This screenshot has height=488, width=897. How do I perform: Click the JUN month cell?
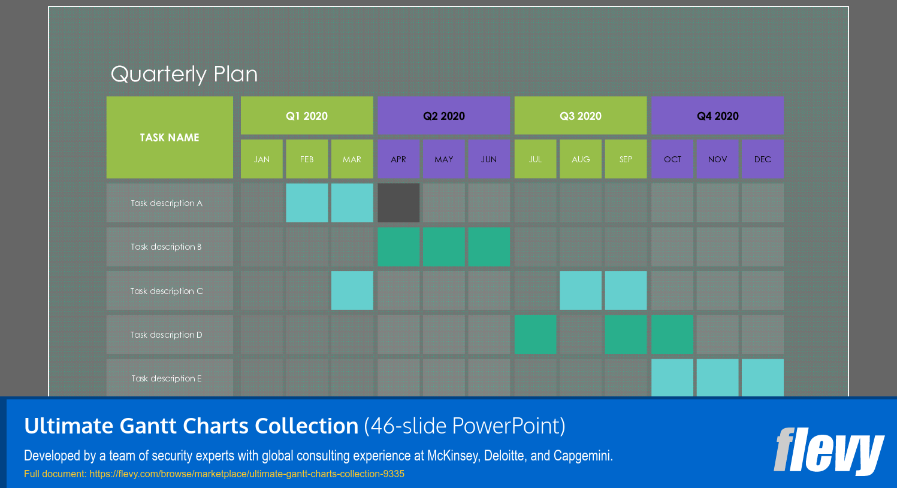pyautogui.click(x=489, y=159)
